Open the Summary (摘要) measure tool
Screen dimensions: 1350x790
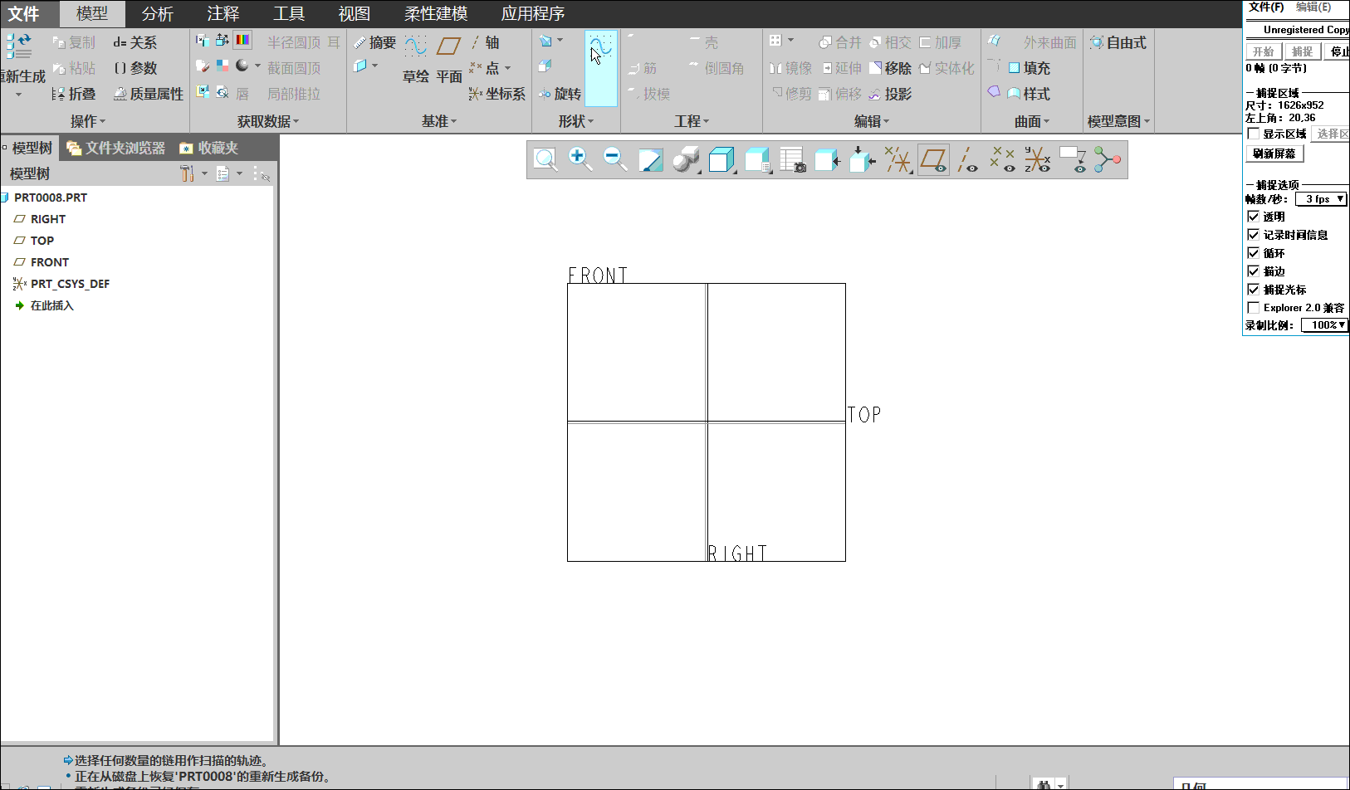374,42
